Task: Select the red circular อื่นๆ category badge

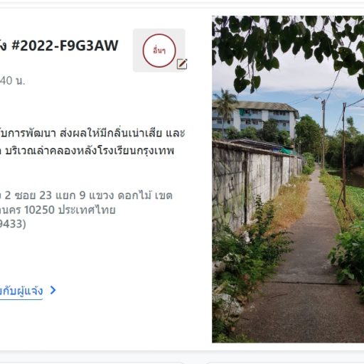Action: pos(159,50)
